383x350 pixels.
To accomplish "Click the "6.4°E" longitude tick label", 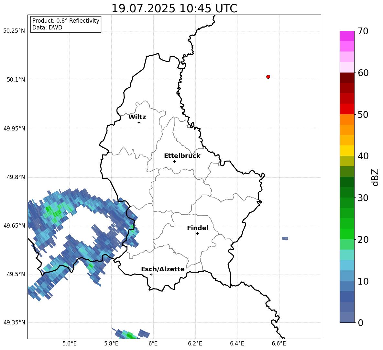I will coord(237,344).
